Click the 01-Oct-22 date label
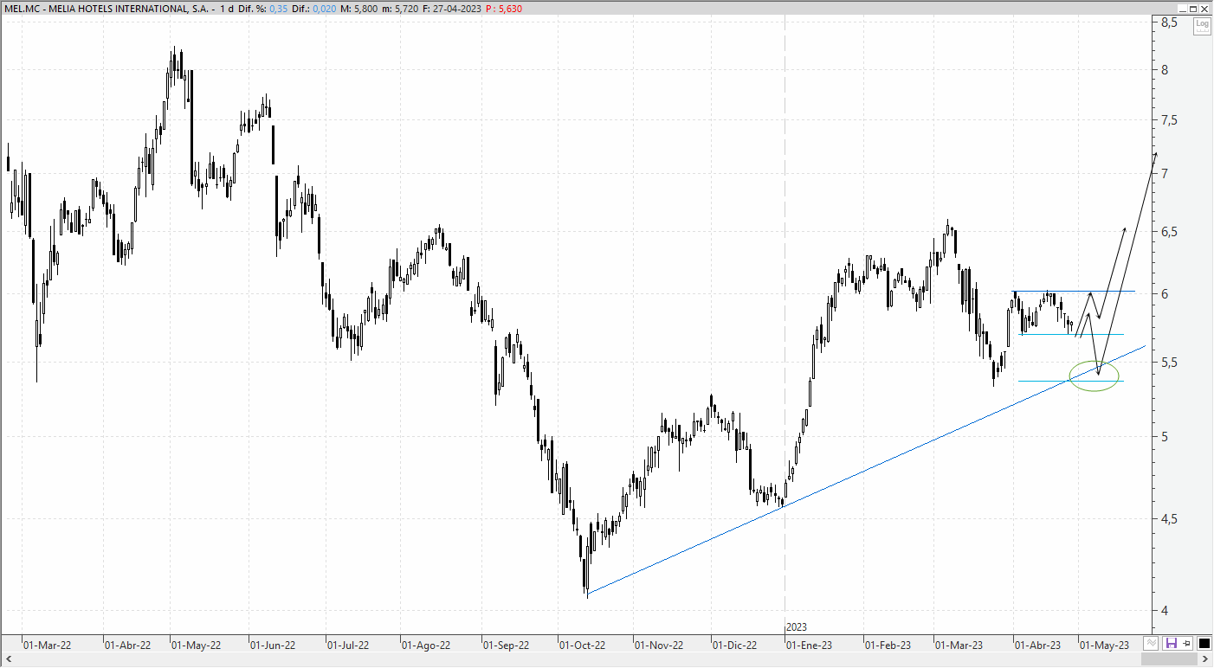 click(582, 646)
